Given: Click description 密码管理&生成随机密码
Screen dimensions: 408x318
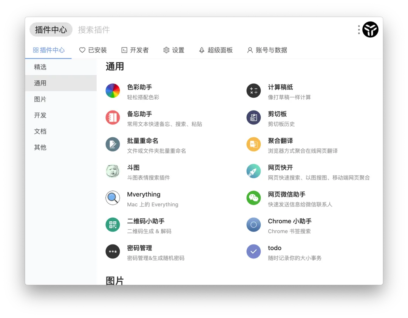Looking at the screenshot, I should 156,258.
